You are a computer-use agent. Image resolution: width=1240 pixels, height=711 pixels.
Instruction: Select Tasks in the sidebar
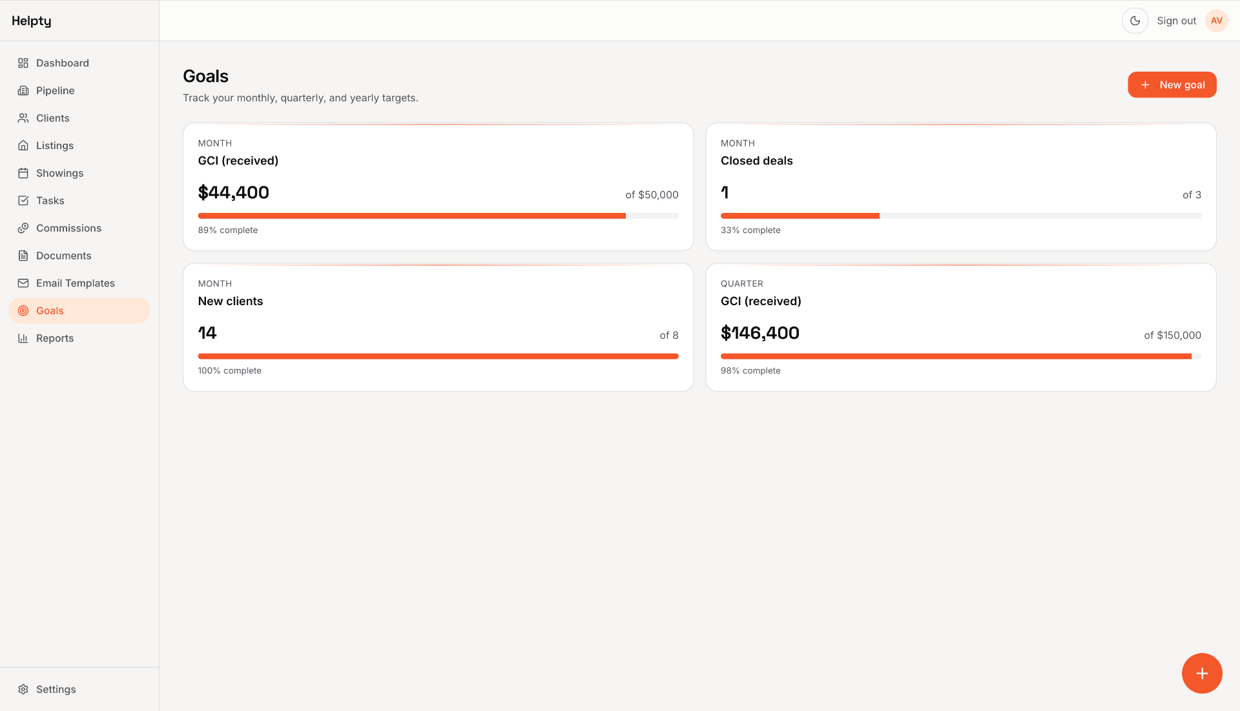[x=79, y=201]
